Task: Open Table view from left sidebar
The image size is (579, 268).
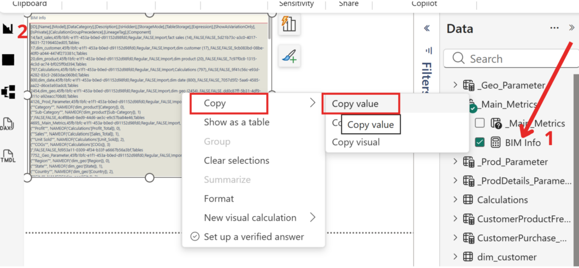Action: point(8,59)
